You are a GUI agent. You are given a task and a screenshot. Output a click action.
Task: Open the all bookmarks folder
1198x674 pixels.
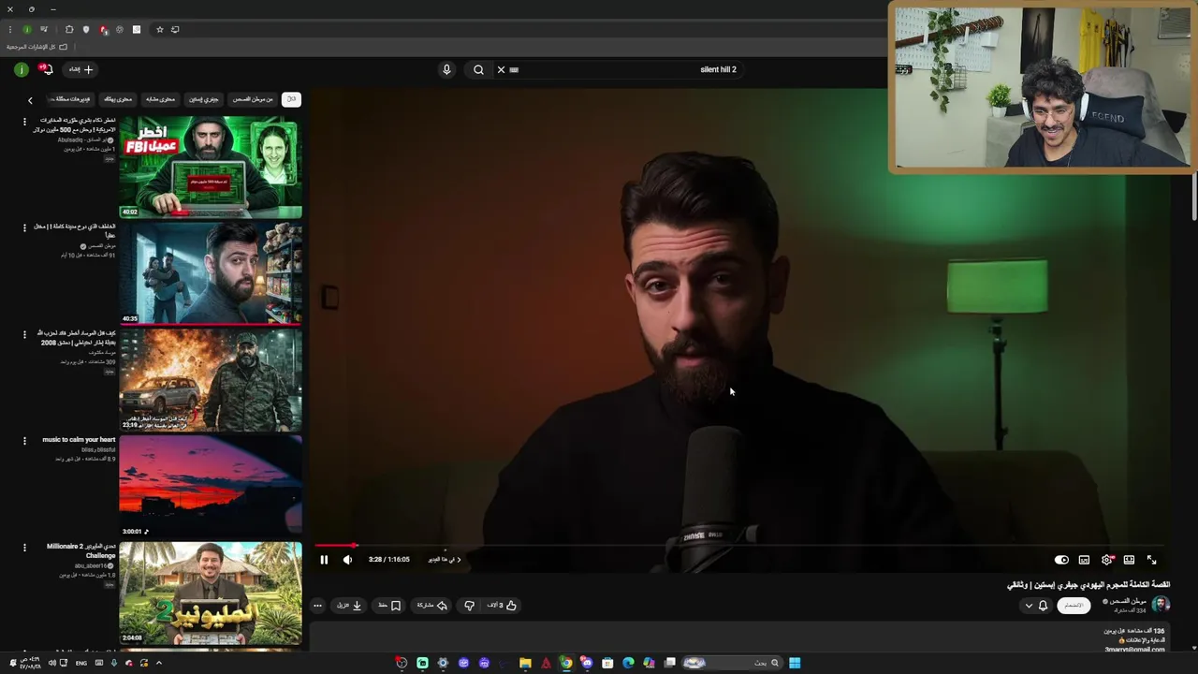coord(37,47)
